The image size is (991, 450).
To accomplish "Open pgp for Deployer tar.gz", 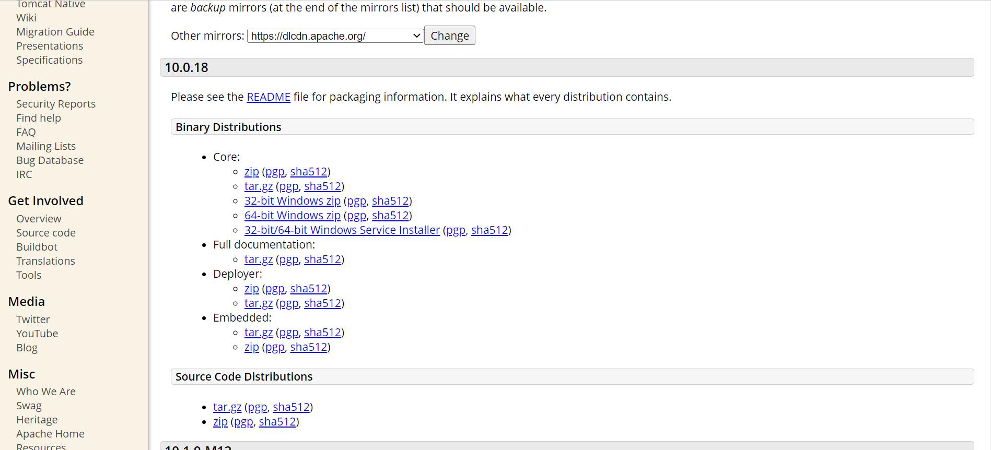I will (289, 303).
